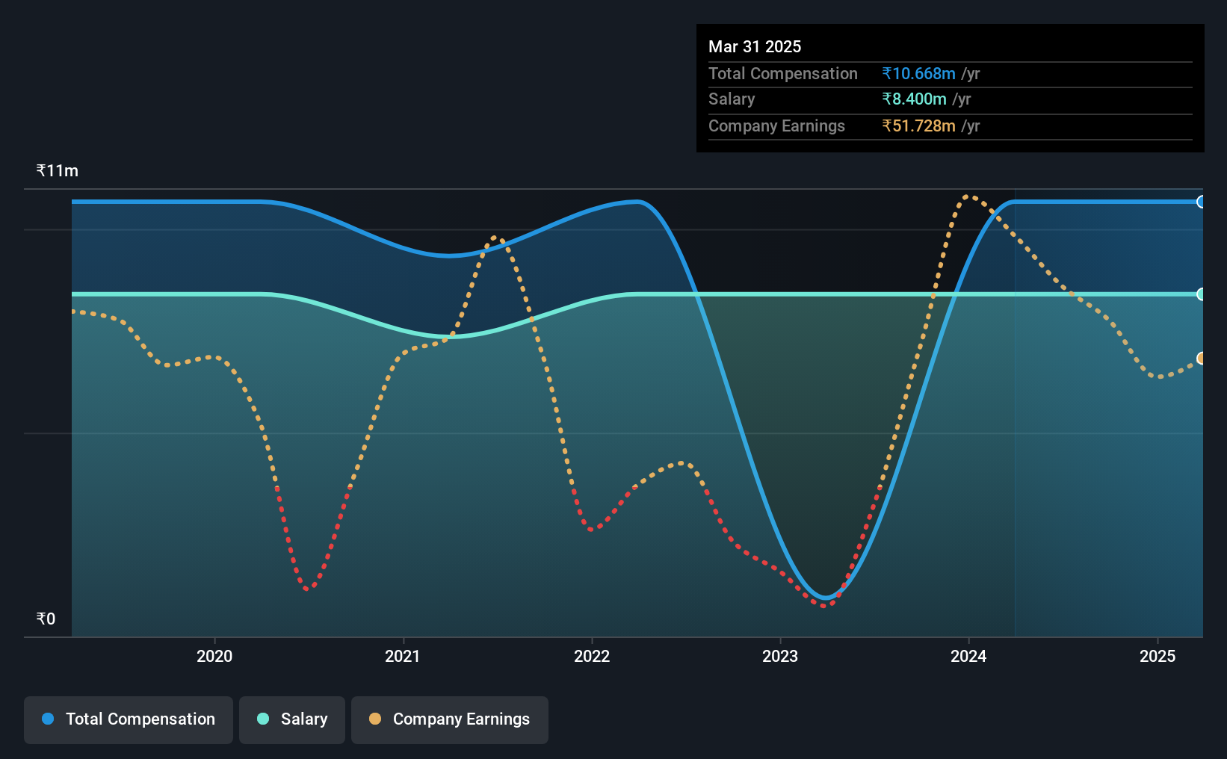1227x759 pixels.
Task: Click the Total Compensation tooltip row label
Action: [783, 73]
